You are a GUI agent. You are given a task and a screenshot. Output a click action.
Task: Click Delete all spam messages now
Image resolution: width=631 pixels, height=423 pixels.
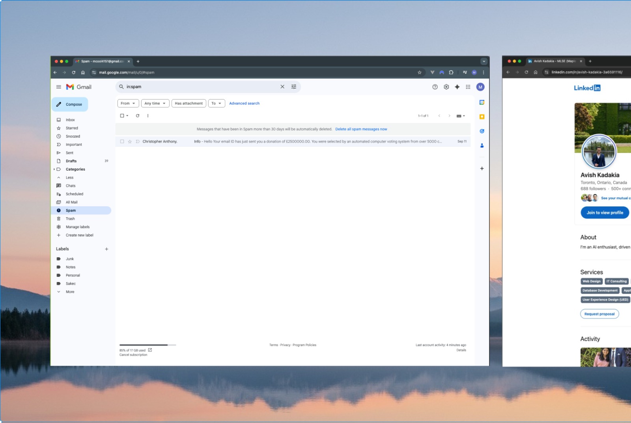pyautogui.click(x=361, y=129)
